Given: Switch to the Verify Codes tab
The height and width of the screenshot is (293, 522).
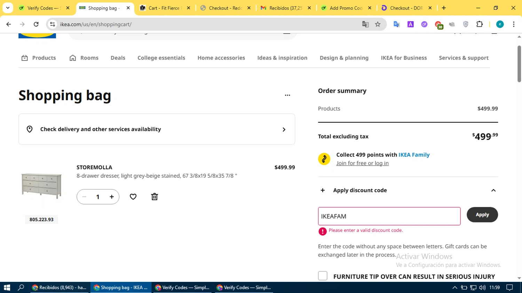Looking at the screenshot, I should [44, 8].
